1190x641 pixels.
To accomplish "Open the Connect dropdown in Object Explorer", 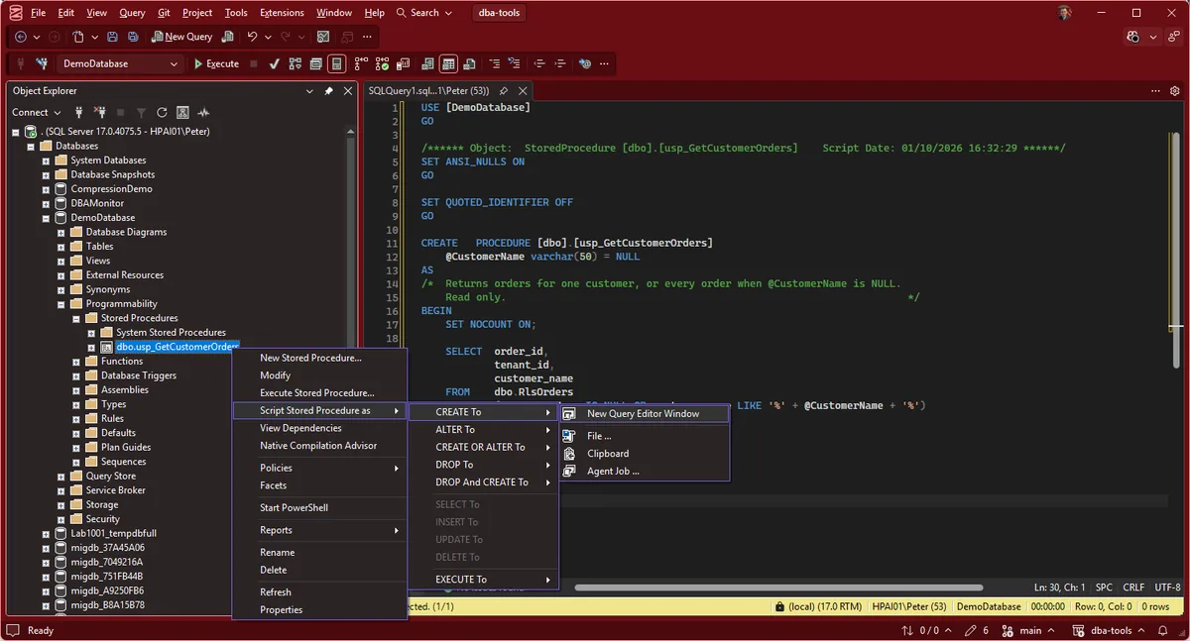I will coord(36,112).
